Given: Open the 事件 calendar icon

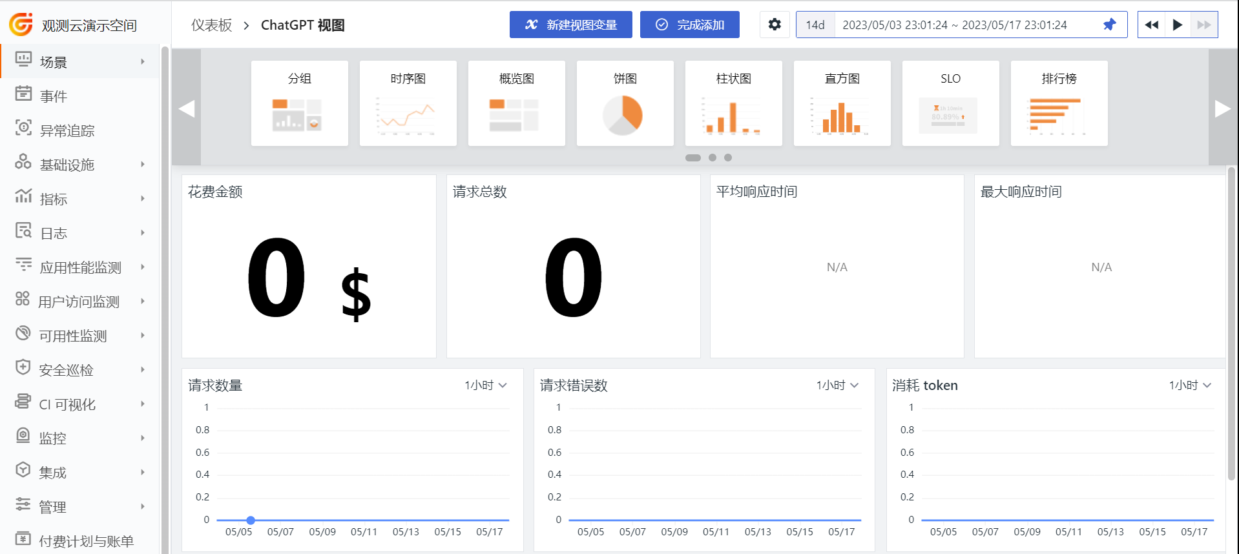Looking at the screenshot, I should 23,94.
